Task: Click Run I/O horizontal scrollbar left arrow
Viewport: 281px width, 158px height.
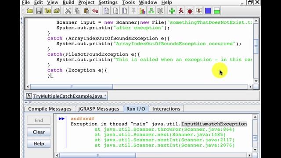Action: [57, 155]
